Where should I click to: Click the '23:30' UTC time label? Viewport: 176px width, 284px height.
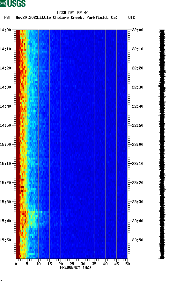(x=138, y=202)
